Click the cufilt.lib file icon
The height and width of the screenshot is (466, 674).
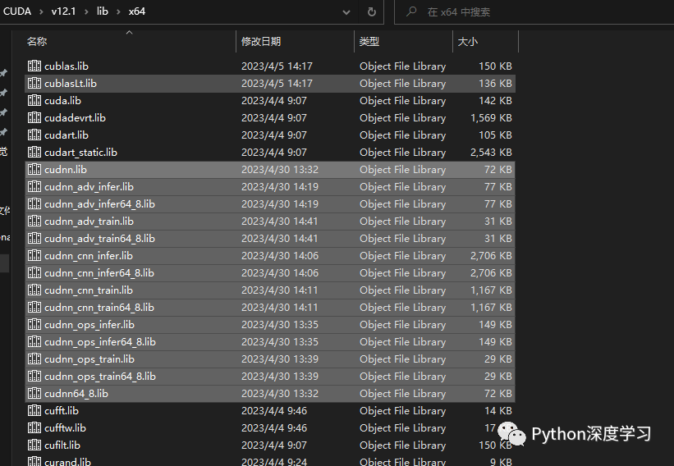click(34, 445)
